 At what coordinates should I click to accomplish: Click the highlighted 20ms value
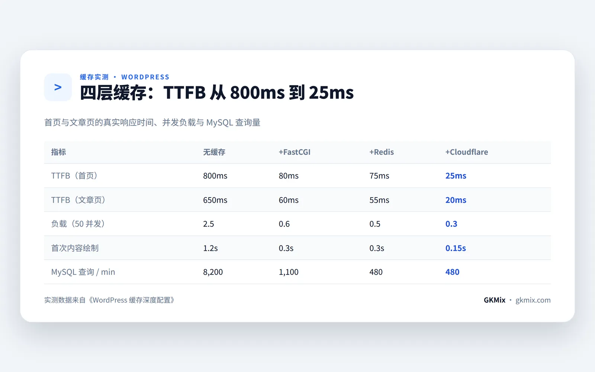[456, 200]
